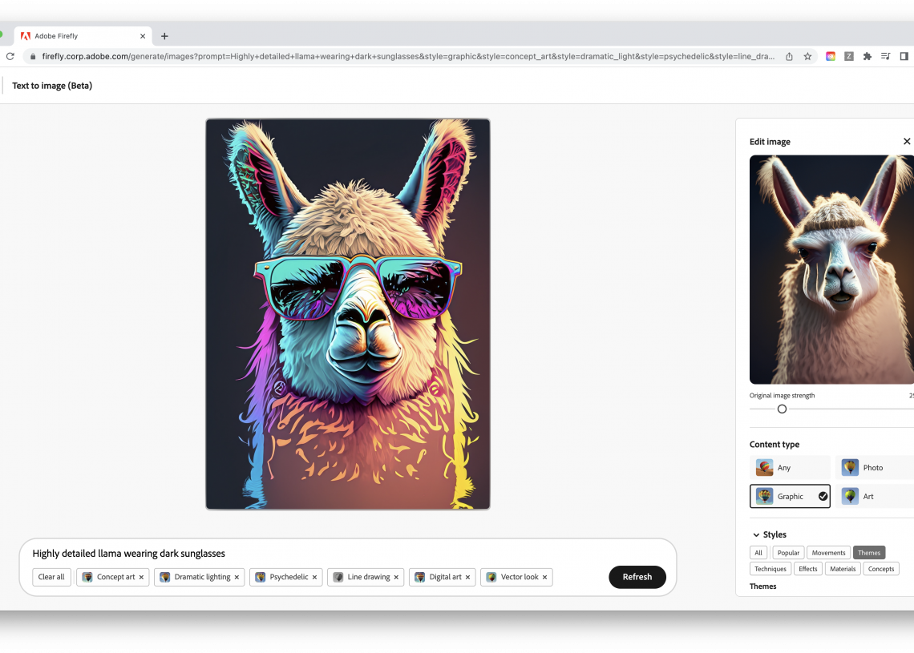Reload the page with the browser refresh icon
This screenshot has width=914, height=653.
pos(10,57)
